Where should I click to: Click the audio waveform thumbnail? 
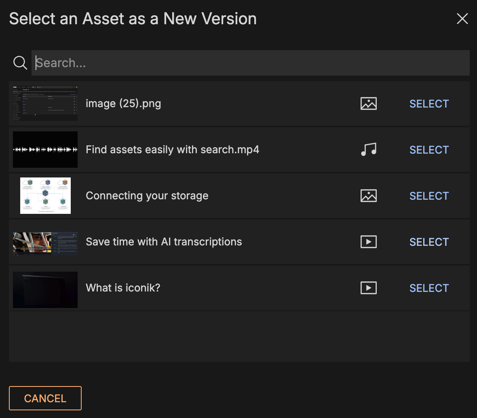45,150
